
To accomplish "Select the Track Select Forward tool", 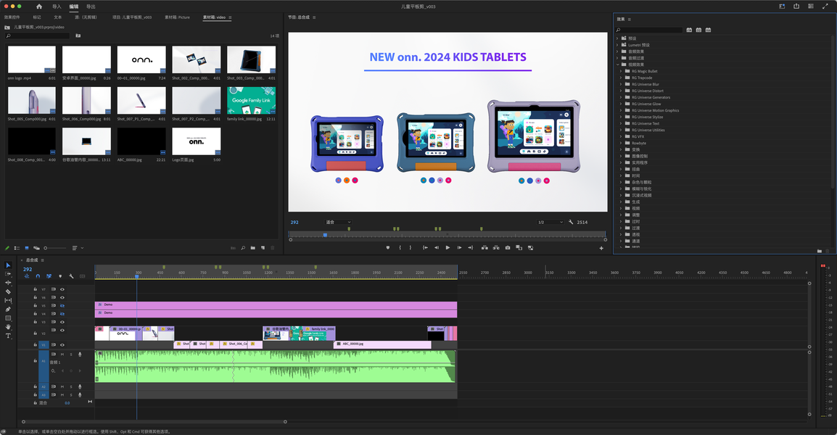I will click(x=8, y=274).
